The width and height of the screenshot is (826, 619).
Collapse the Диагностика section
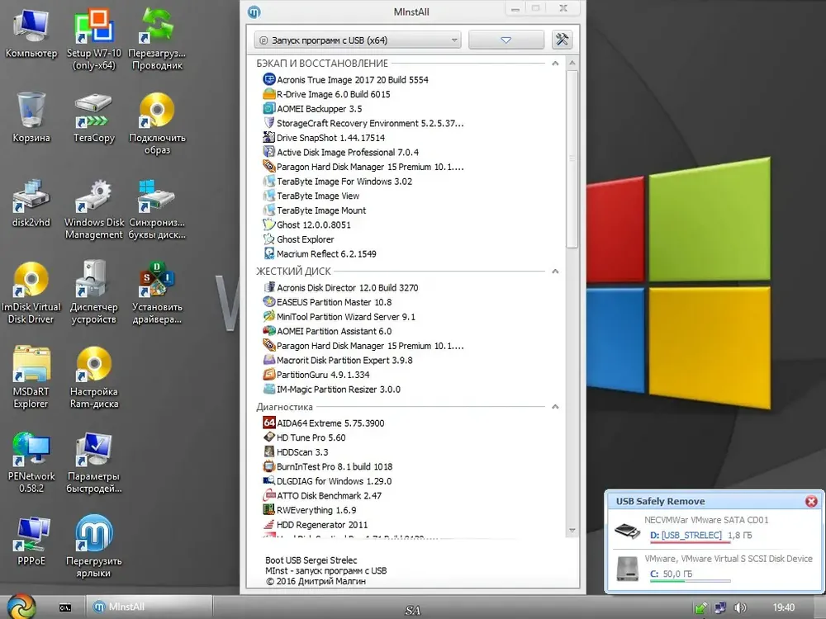[x=555, y=407]
